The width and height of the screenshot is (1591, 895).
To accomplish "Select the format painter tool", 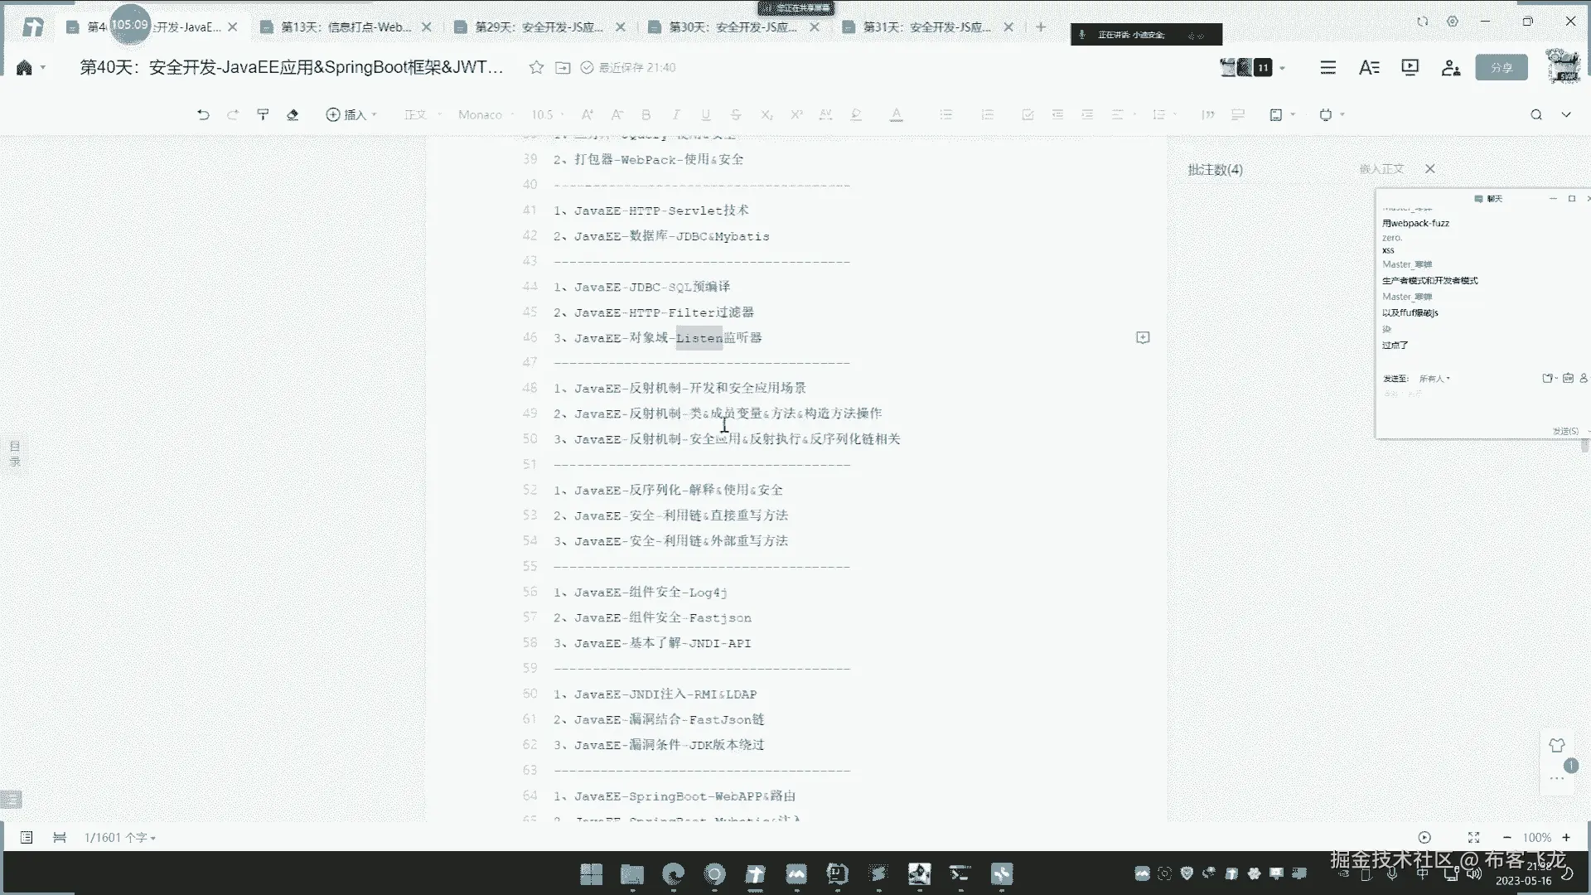I will pos(263,114).
